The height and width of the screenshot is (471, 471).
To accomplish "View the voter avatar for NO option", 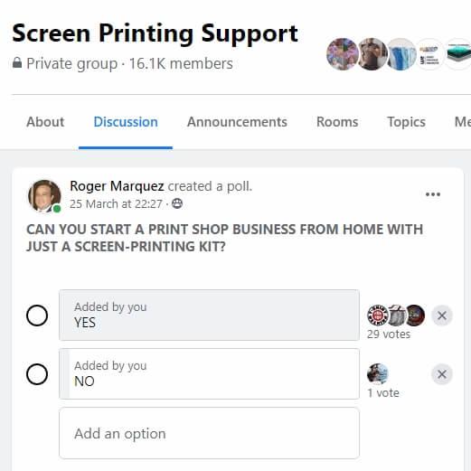I will pos(377,374).
